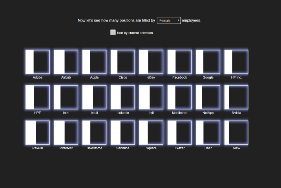Screen dimensions: 281x188
Task: Click the 'eBay' label text
Action: [x=151, y=77]
